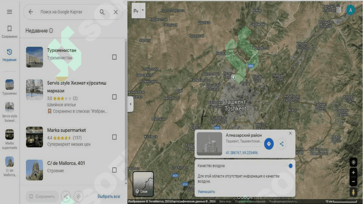The height and width of the screenshot is (204, 363).
Task: Click the directions icon in bottom bar
Action: [79, 196]
